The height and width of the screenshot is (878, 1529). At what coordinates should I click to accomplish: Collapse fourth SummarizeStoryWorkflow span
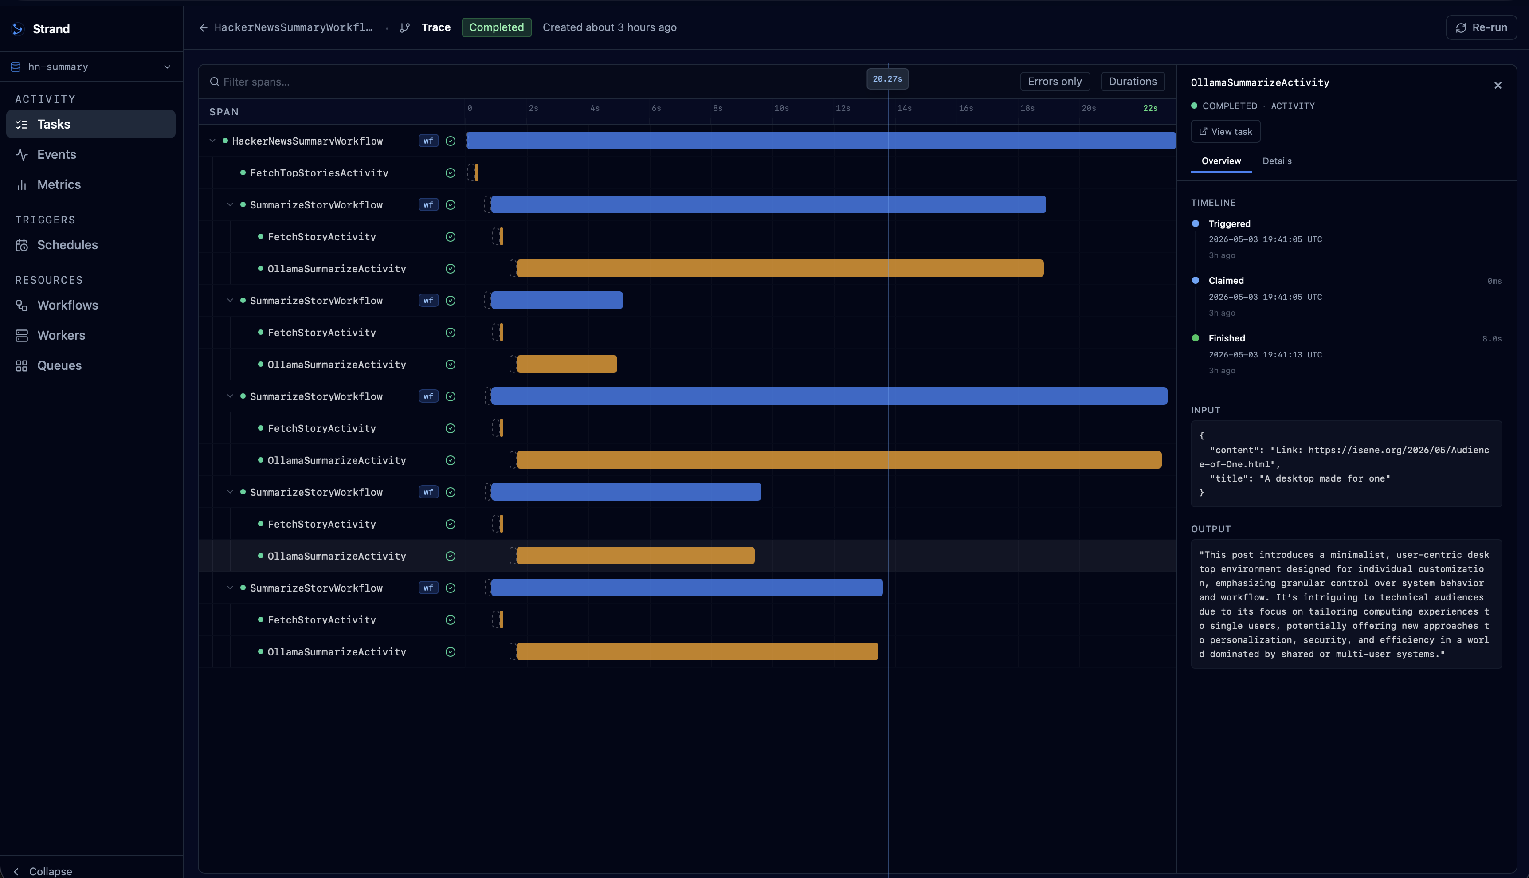tap(230, 492)
